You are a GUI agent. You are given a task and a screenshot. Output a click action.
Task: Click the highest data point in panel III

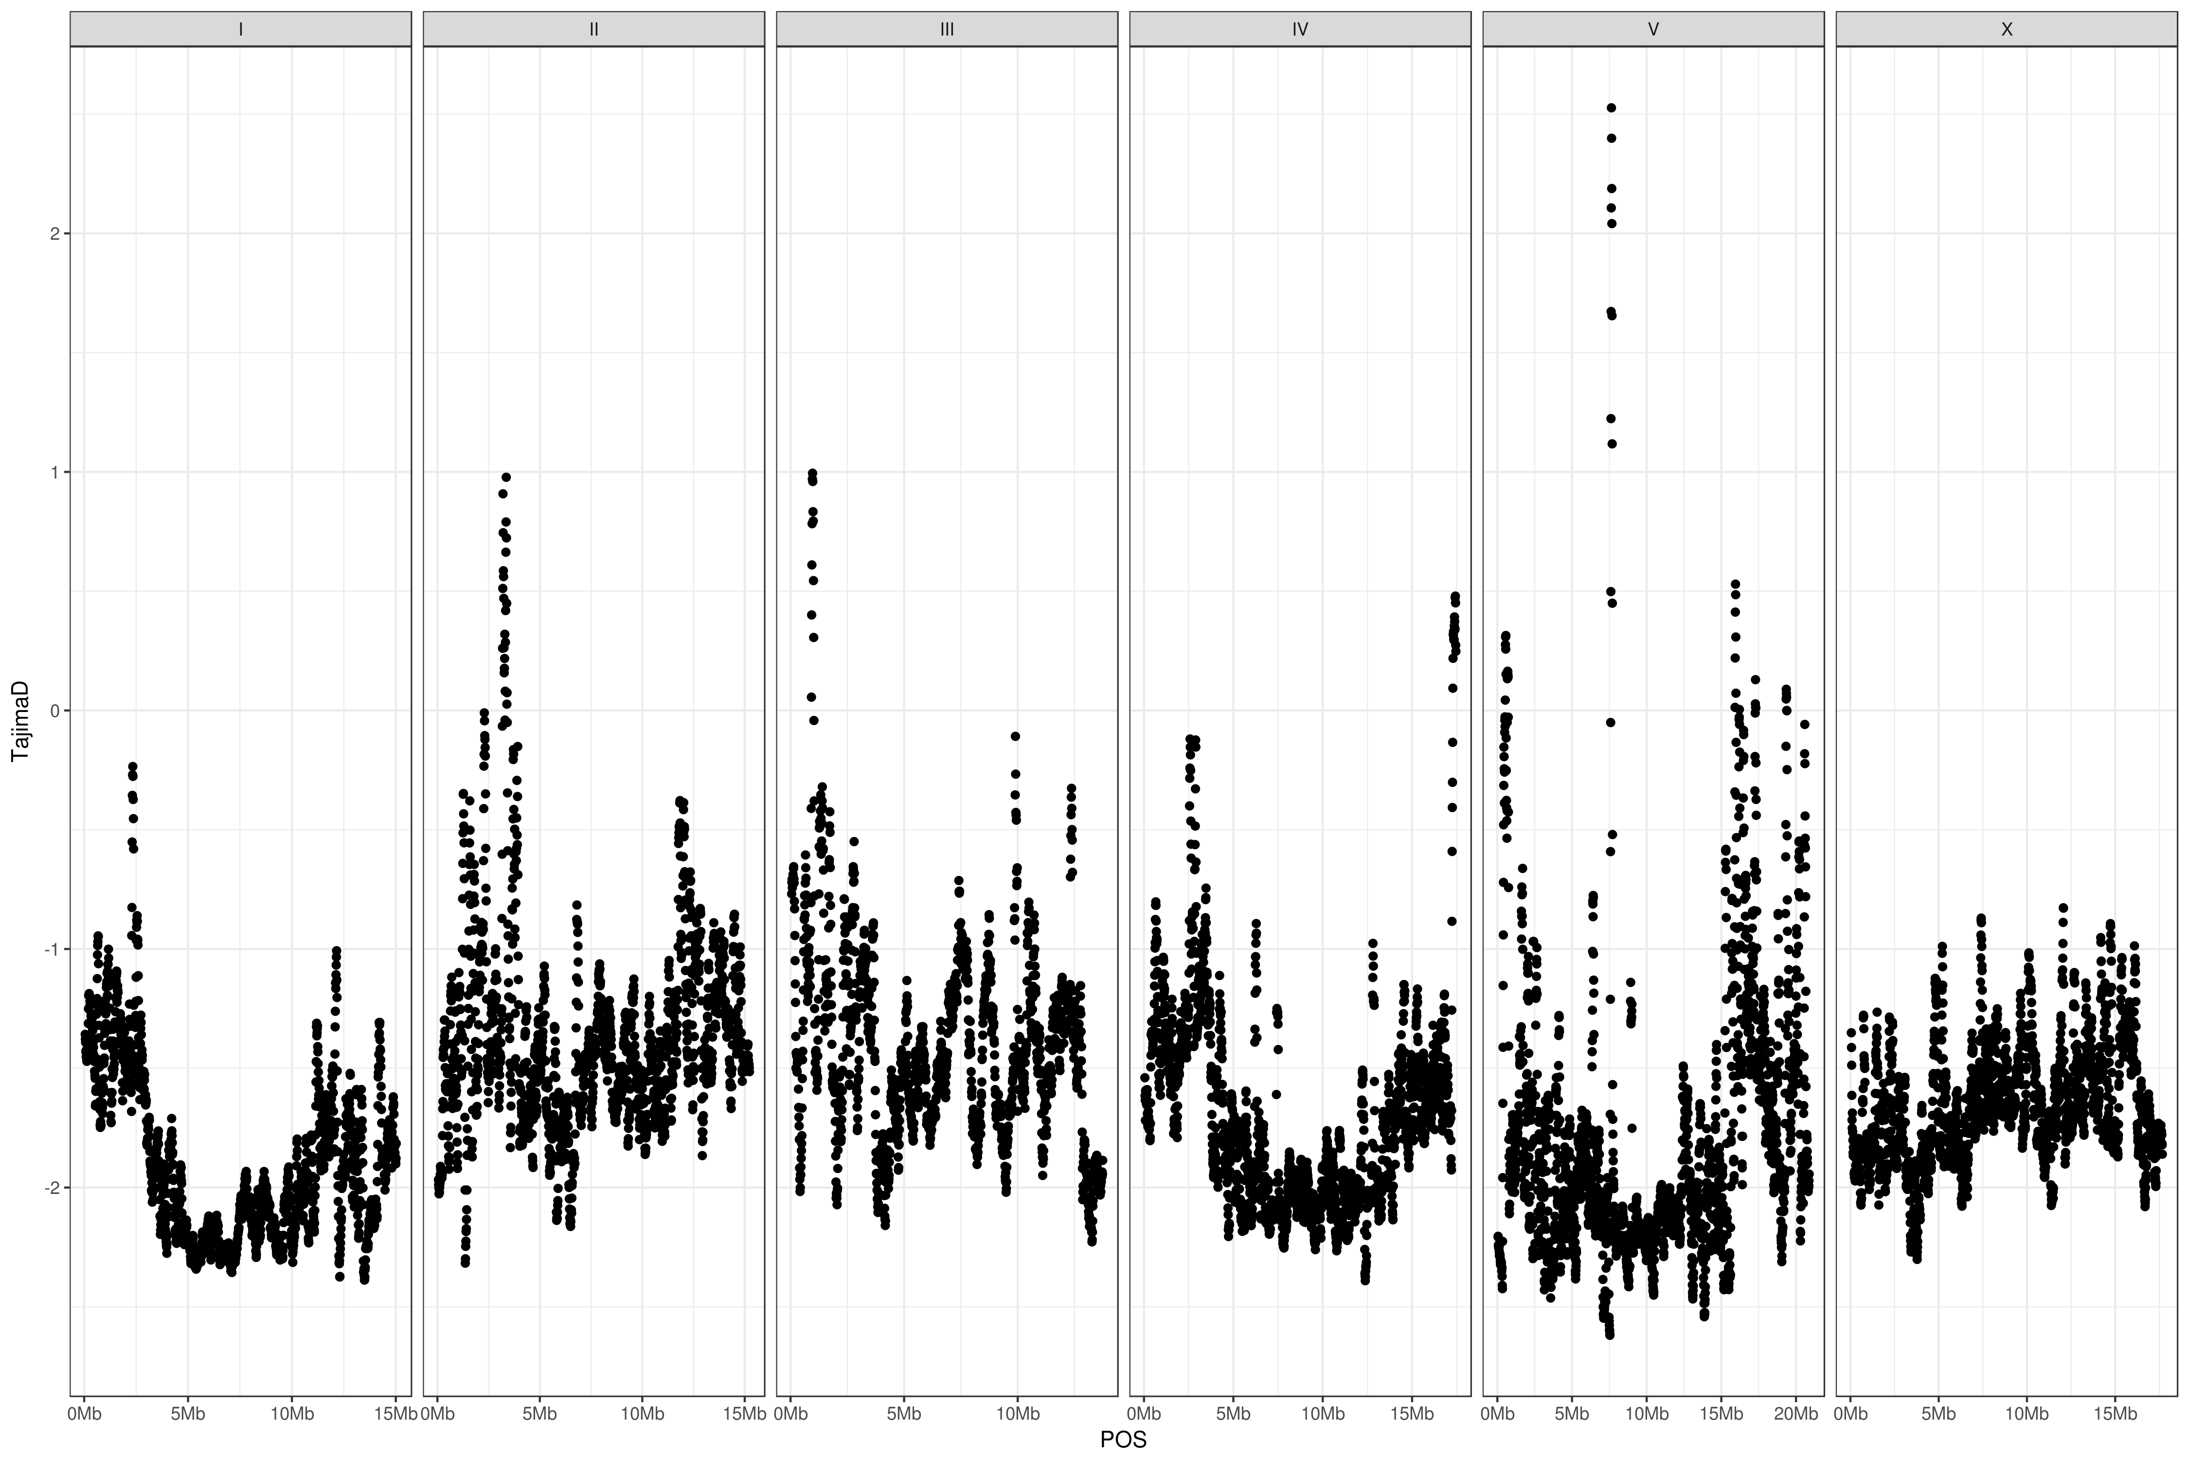pos(812,474)
